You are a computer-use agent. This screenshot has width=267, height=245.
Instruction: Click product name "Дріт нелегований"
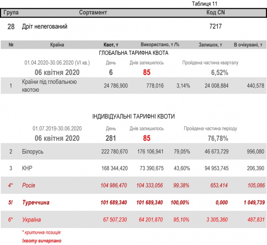click(x=45, y=27)
